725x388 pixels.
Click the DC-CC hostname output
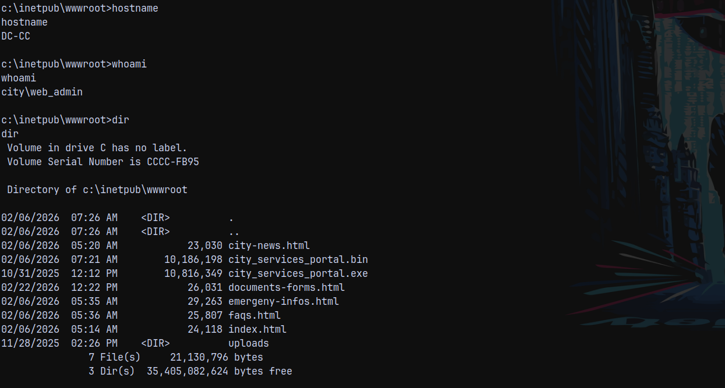coord(16,36)
